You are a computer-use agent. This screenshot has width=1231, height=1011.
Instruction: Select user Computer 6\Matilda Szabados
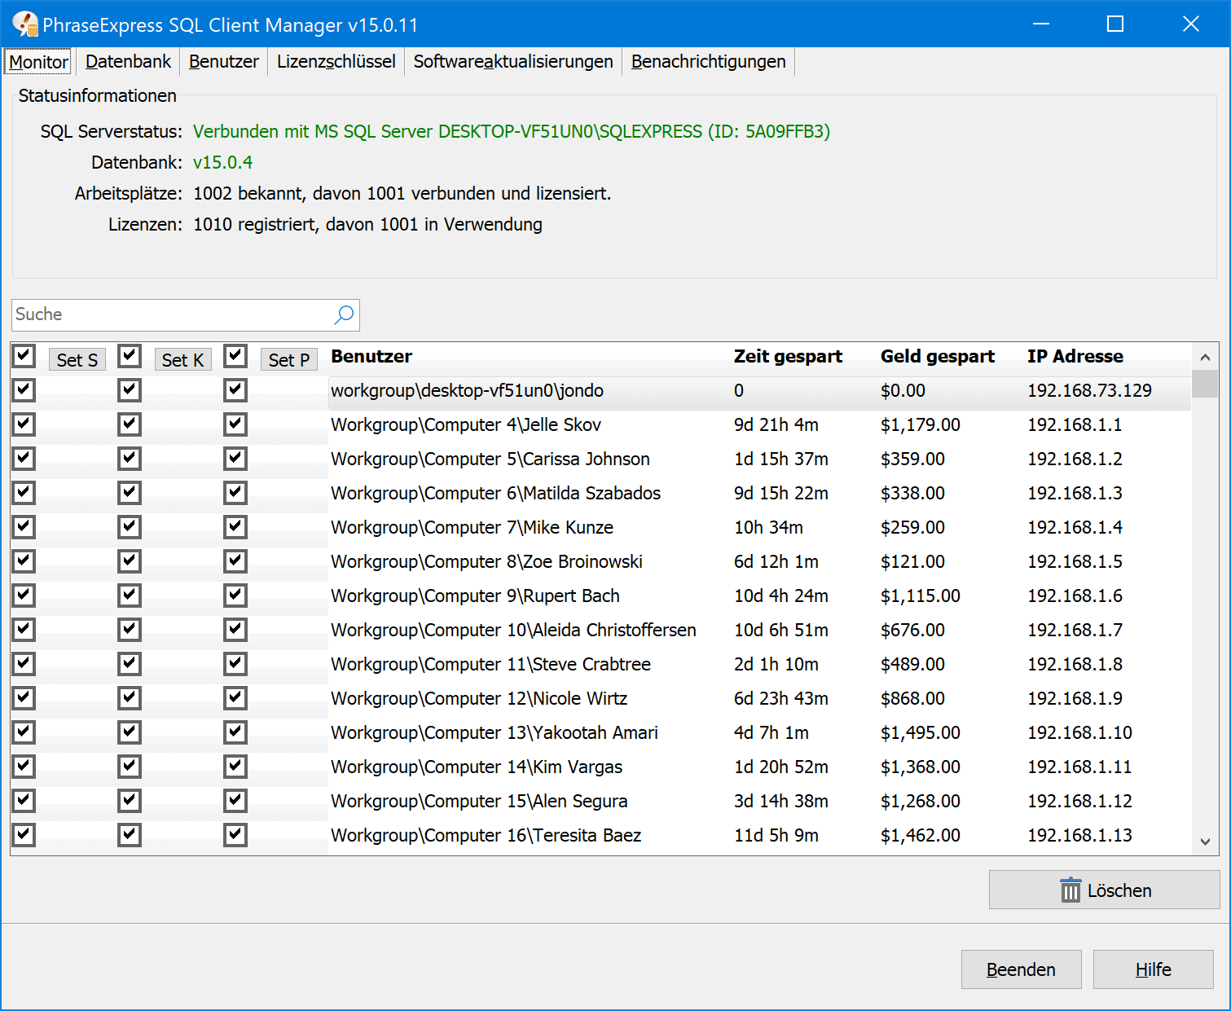495,493
